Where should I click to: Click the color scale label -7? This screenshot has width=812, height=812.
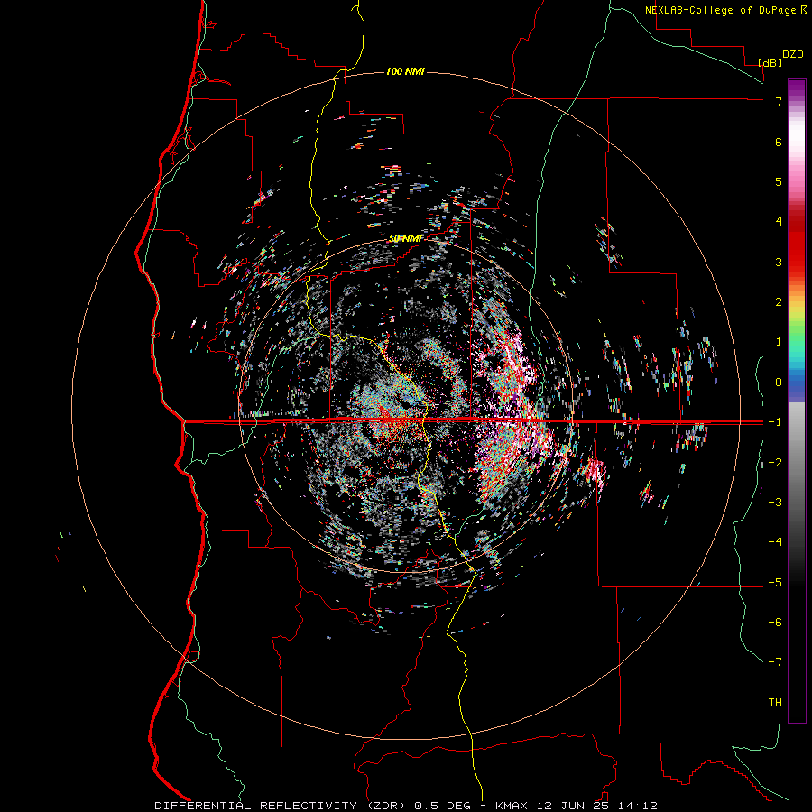point(775,662)
